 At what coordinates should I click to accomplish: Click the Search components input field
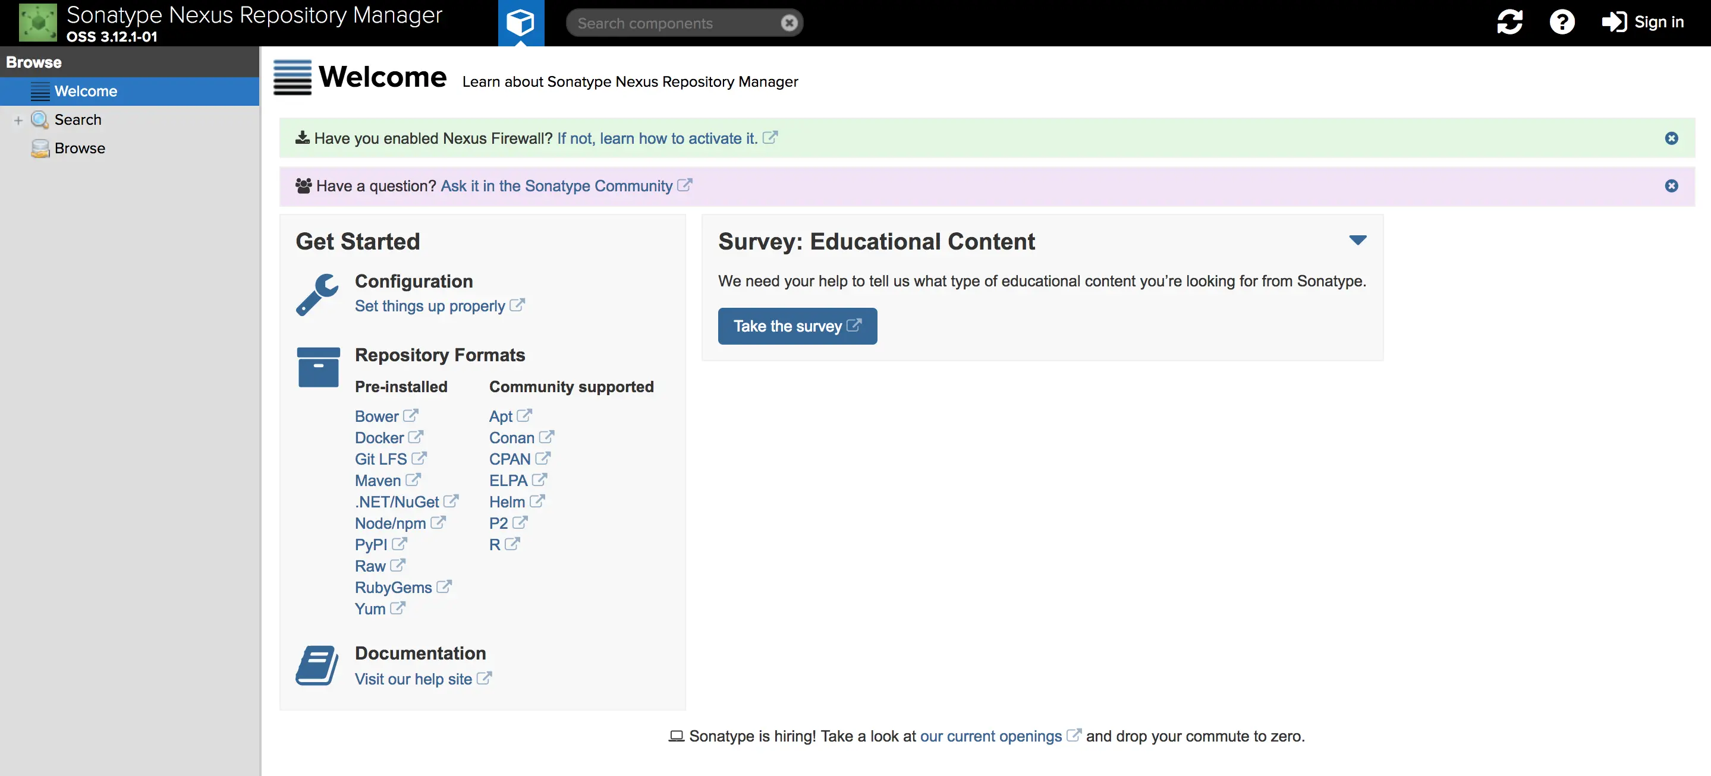pos(671,23)
